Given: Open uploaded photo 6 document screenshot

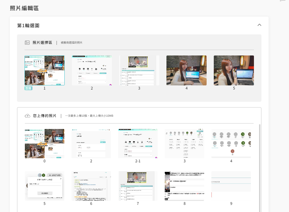Looking at the screenshot, I should 91,186.
